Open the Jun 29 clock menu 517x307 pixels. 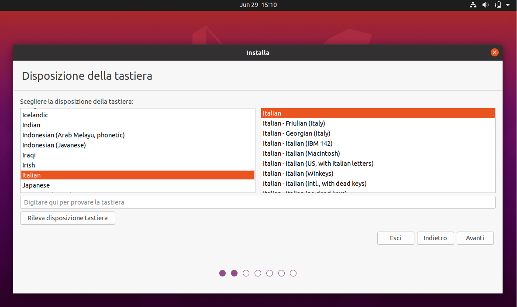[x=258, y=5]
